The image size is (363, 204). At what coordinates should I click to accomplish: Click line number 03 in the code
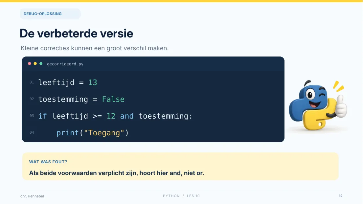point(32,116)
